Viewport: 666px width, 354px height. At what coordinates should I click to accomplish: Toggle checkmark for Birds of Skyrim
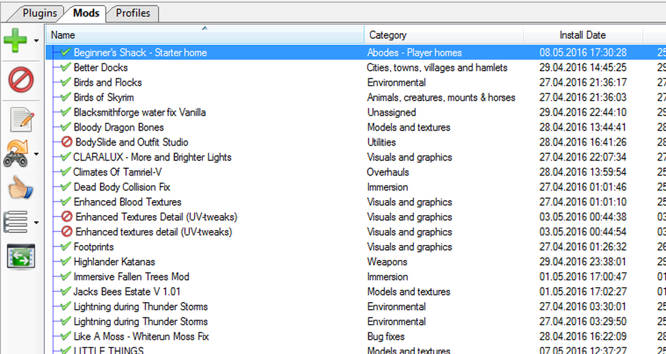tap(65, 97)
